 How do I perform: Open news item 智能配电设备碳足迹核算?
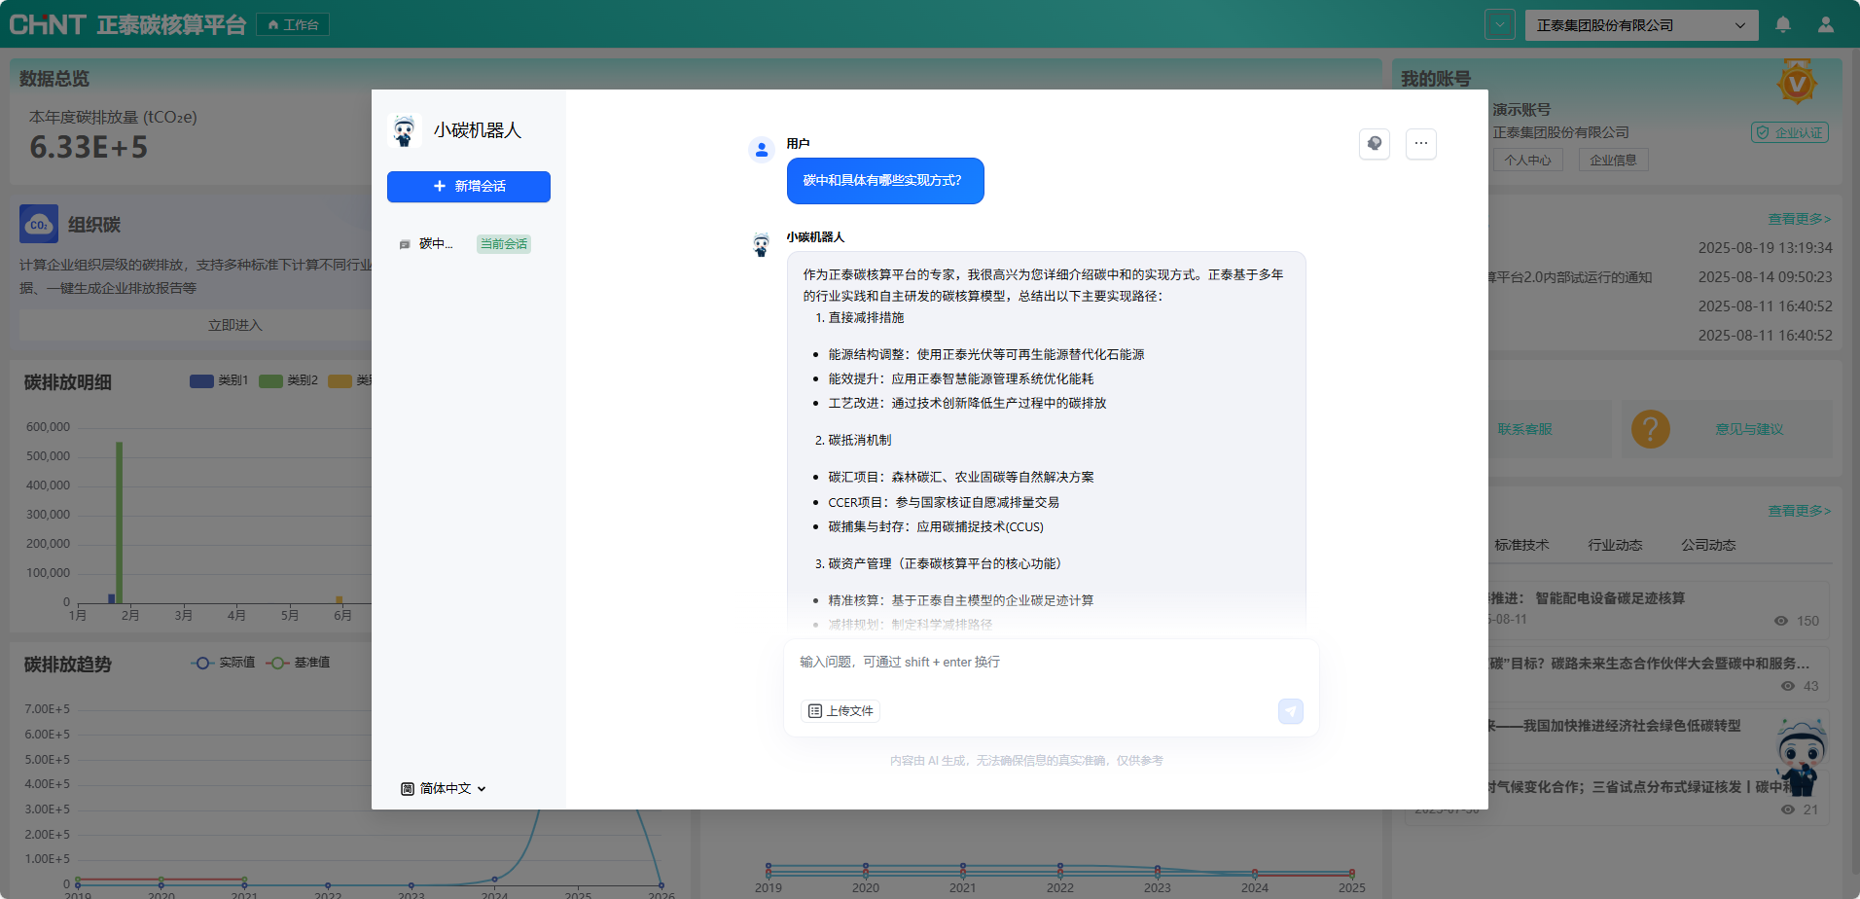pyautogui.click(x=1610, y=598)
